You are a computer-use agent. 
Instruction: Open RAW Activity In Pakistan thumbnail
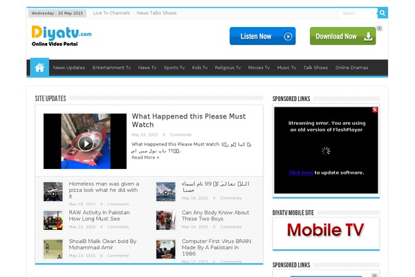pos(53,220)
